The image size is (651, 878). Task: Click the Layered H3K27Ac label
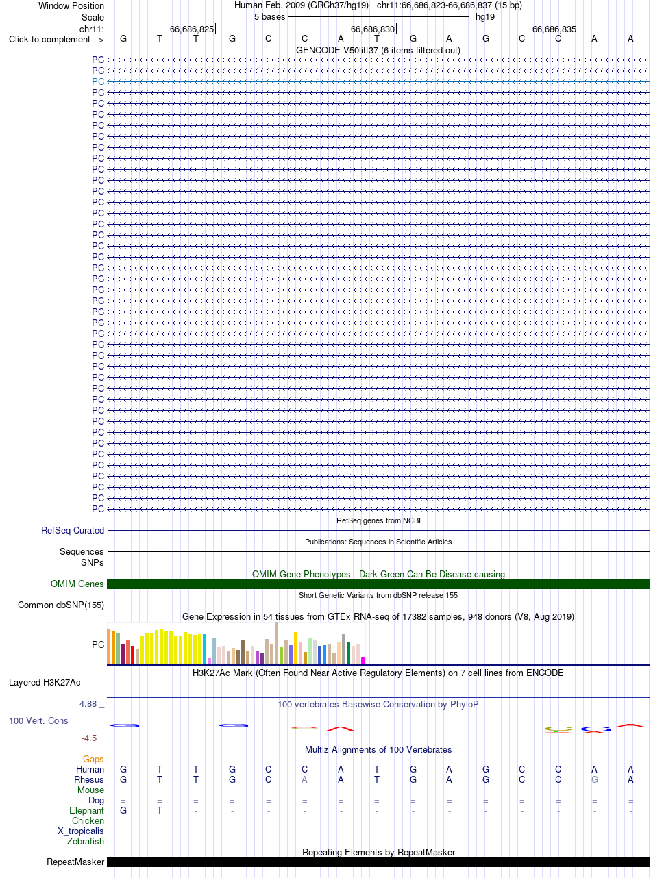pyautogui.click(x=45, y=683)
